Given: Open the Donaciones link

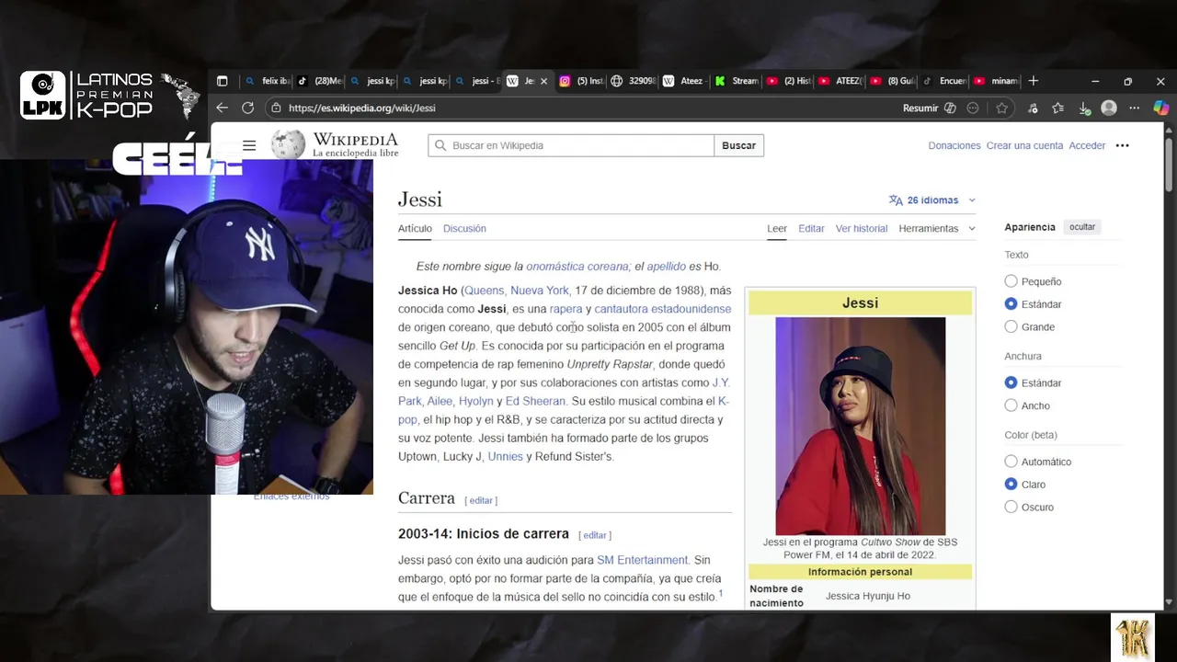Looking at the screenshot, I should pyautogui.click(x=954, y=145).
